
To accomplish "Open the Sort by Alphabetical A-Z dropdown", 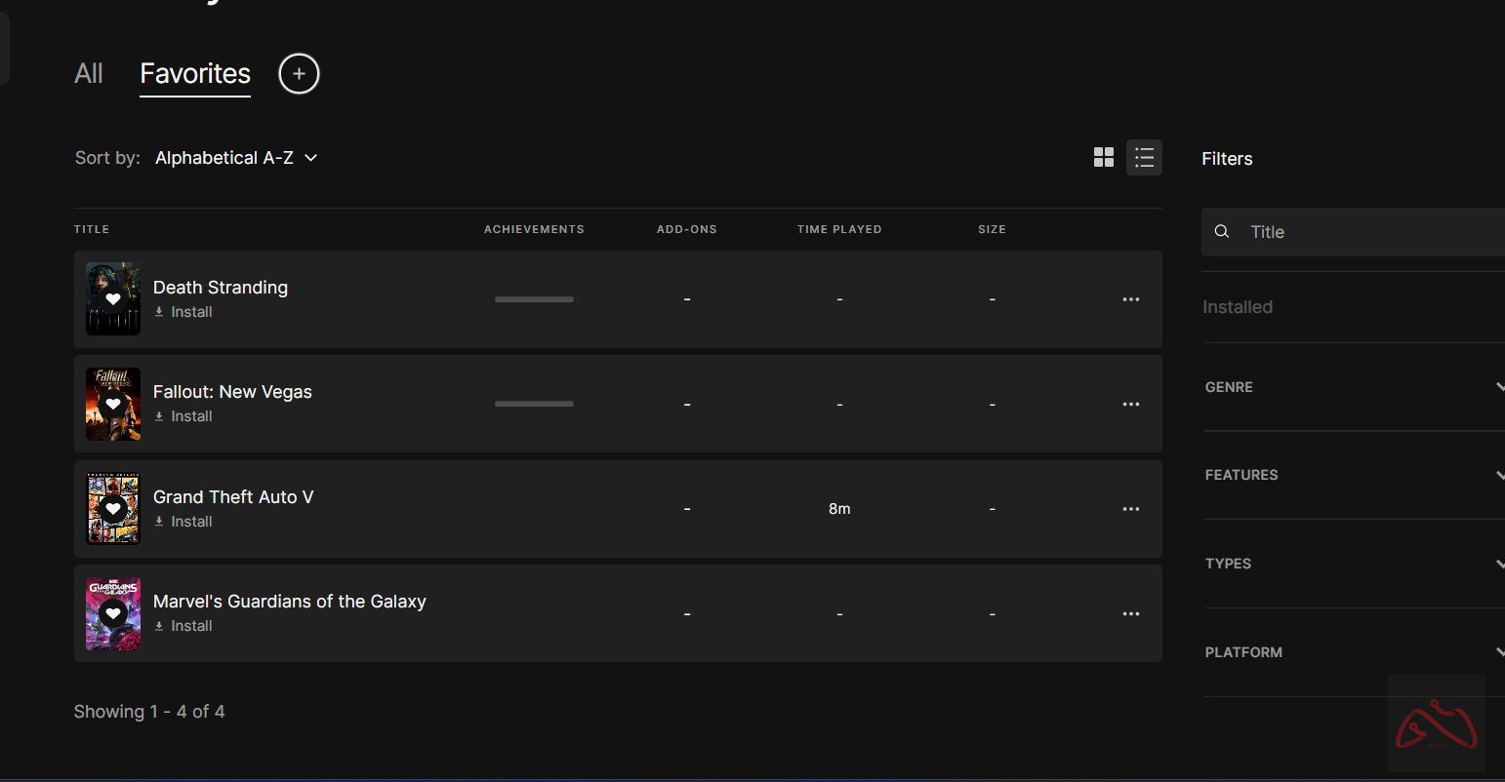I will click(x=236, y=158).
